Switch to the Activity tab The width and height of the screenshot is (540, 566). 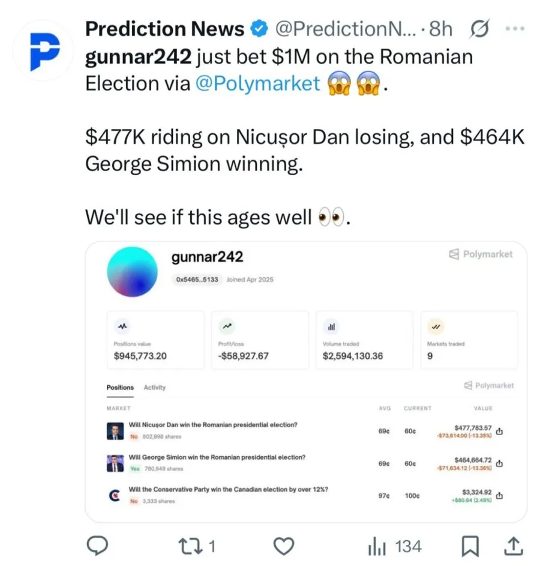click(x=154, y=387)
